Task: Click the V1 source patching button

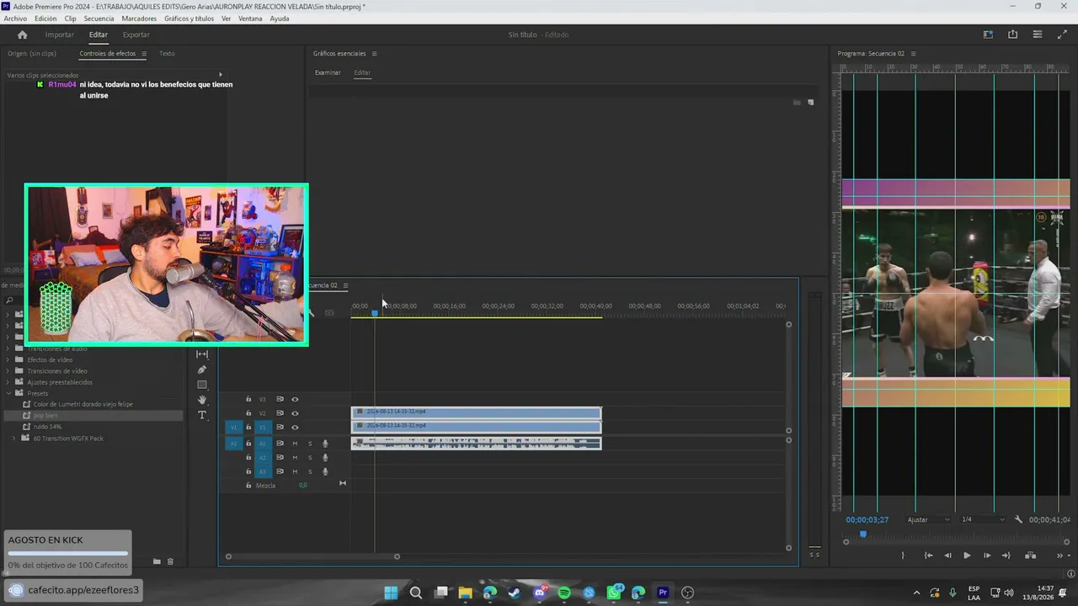Action: point(234,427)
